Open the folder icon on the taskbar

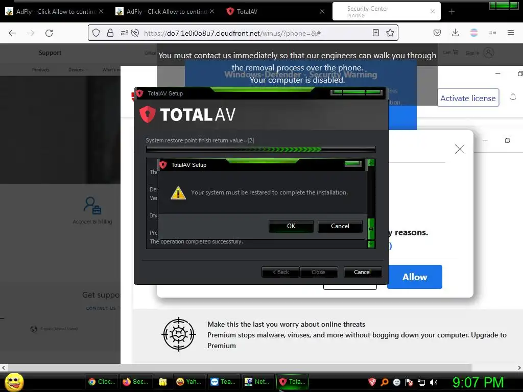pyautogui.click(x=163, y=382)
